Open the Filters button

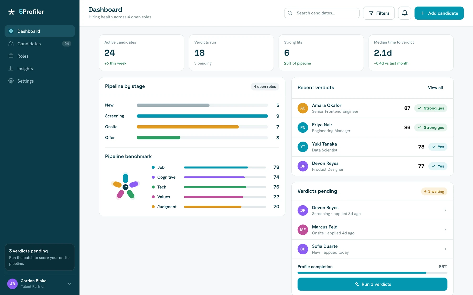click(379, 13)
